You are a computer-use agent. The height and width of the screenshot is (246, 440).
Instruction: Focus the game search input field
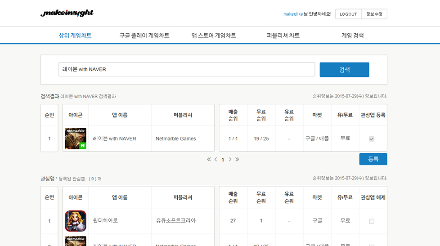click(x=187, y=69)
